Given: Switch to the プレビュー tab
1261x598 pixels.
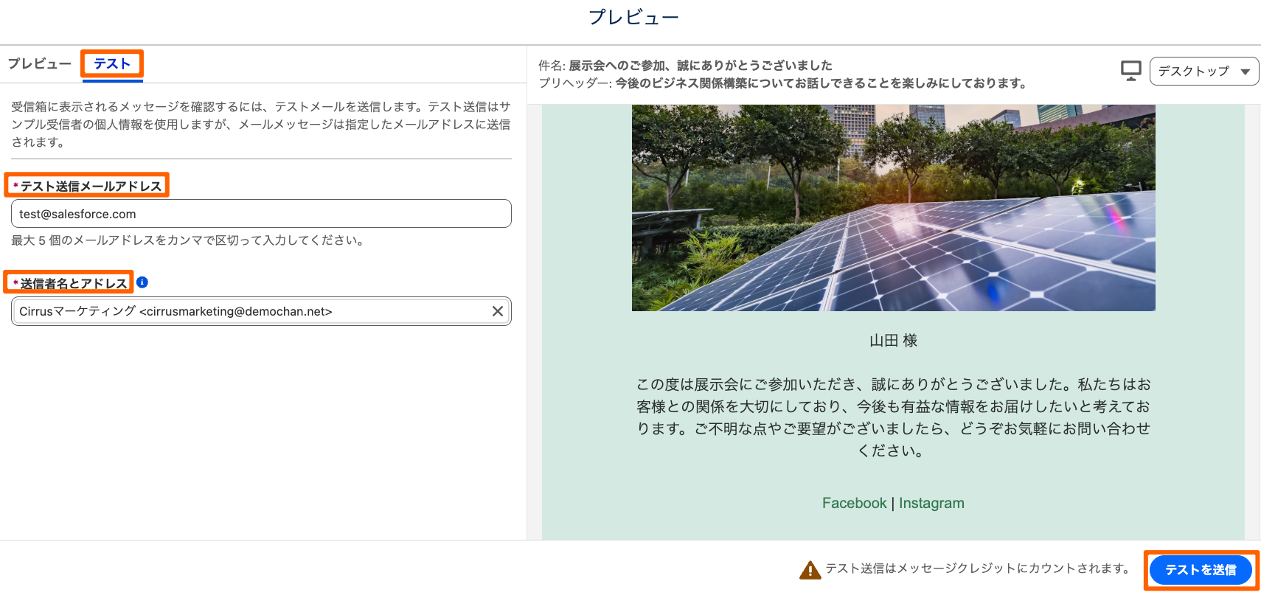Looking at the screenshot, I should 40,64.
